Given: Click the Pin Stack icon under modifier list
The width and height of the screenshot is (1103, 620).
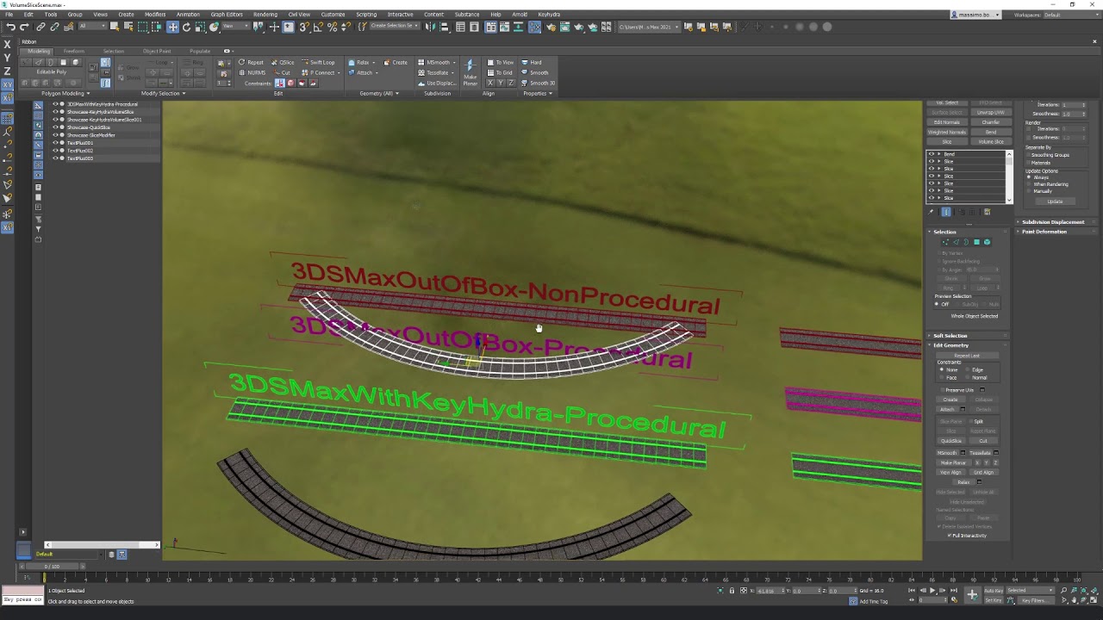Looking at the screenshot, I should coord(931,212).
